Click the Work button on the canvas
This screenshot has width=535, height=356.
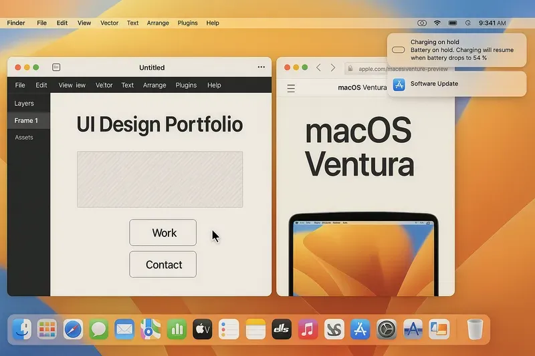coord(163,232)
